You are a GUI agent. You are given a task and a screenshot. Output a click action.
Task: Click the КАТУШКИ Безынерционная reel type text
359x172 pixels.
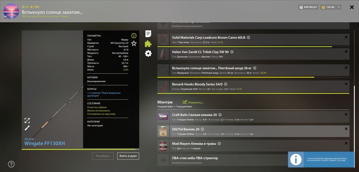coord(96,81)
